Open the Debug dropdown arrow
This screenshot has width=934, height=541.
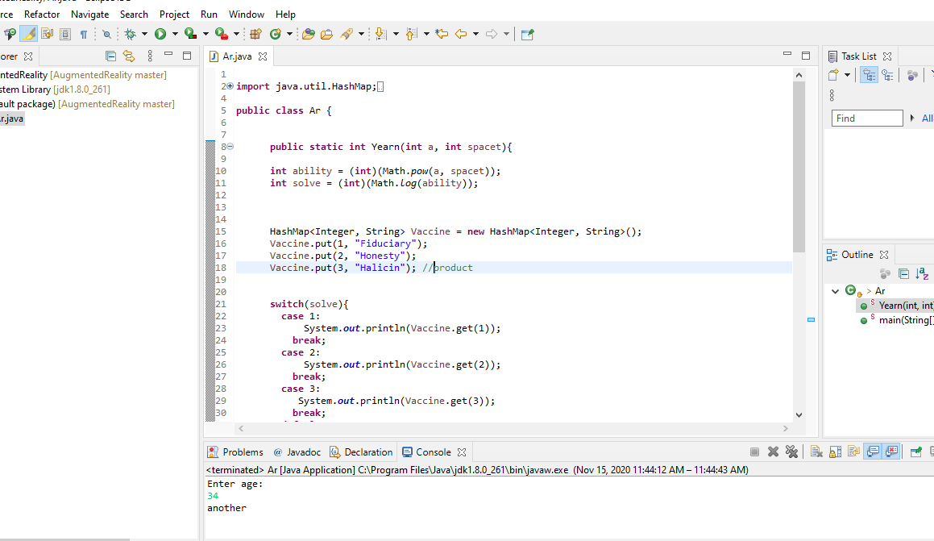click(x=144, y=34)
